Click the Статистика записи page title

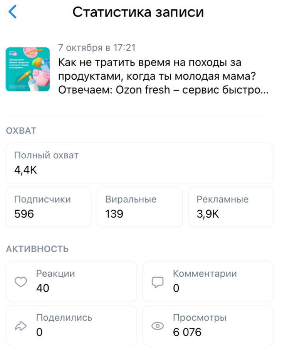click(138, 12)
